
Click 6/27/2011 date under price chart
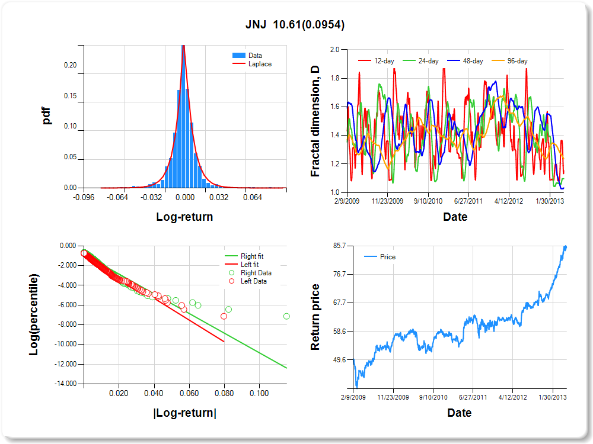click(473, 397)
